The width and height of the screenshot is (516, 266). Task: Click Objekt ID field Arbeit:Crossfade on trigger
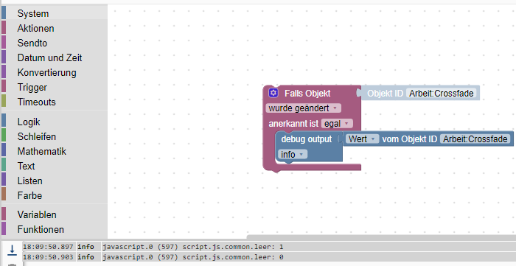pyautogui.click(x=442, y=94)
